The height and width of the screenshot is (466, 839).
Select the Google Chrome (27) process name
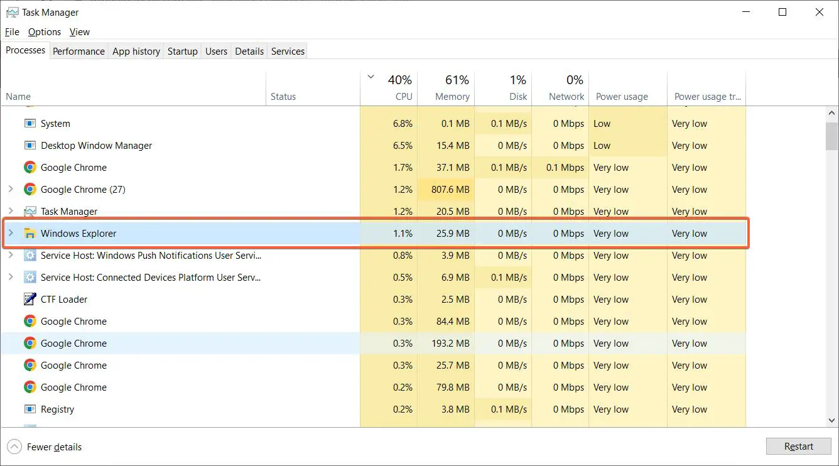(x=83, y=190)
